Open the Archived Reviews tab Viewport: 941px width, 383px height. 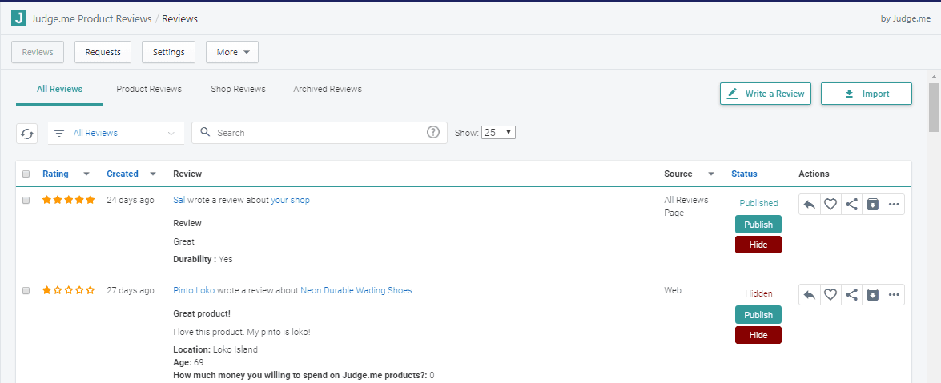pos(328,89)
